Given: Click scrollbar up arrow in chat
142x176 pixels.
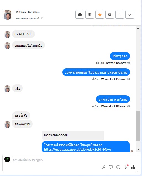Looking at the screenshot, I should tap(138, 28).
